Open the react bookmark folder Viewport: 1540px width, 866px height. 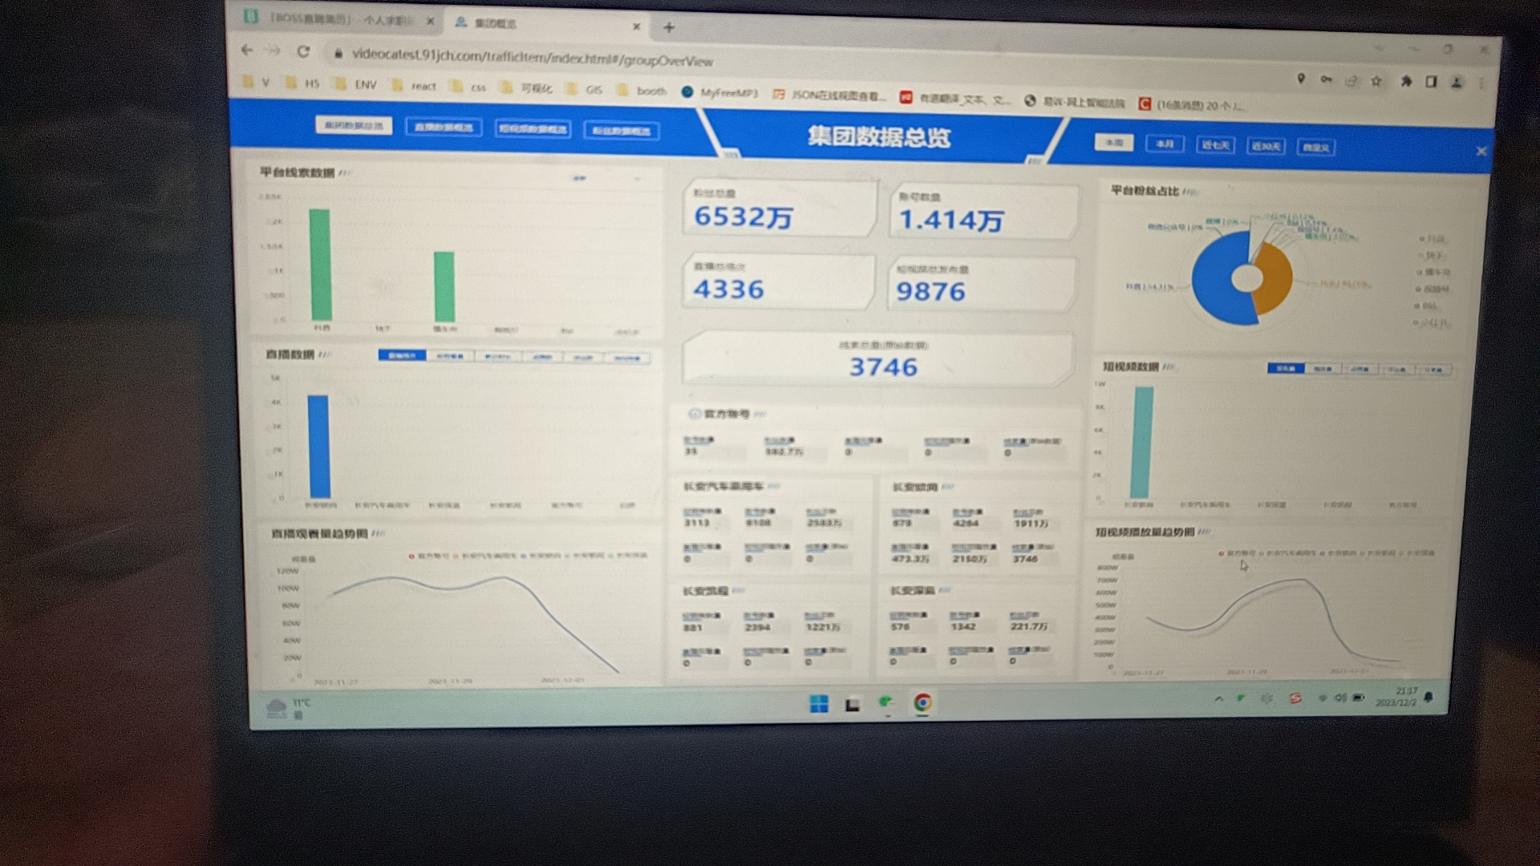point(414,85)
